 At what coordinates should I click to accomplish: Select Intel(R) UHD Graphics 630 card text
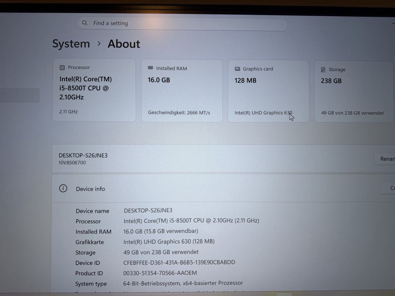tap(263, 113)
